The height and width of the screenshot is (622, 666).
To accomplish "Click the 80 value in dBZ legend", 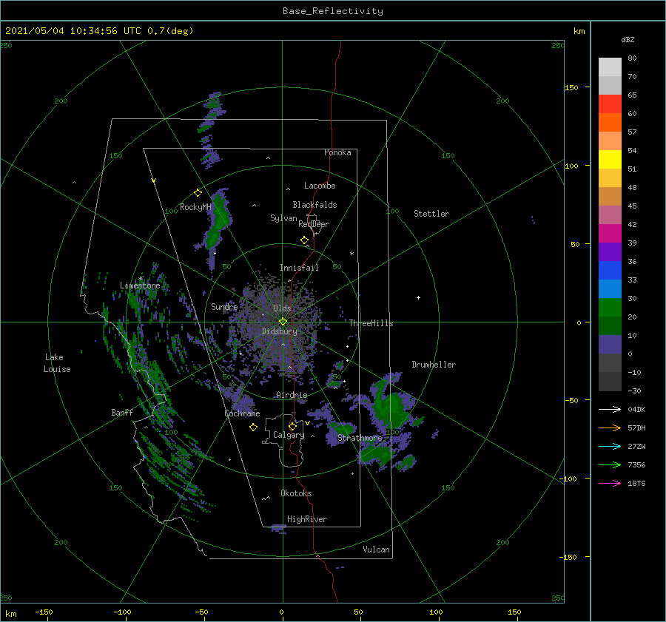I will [632, 58].
